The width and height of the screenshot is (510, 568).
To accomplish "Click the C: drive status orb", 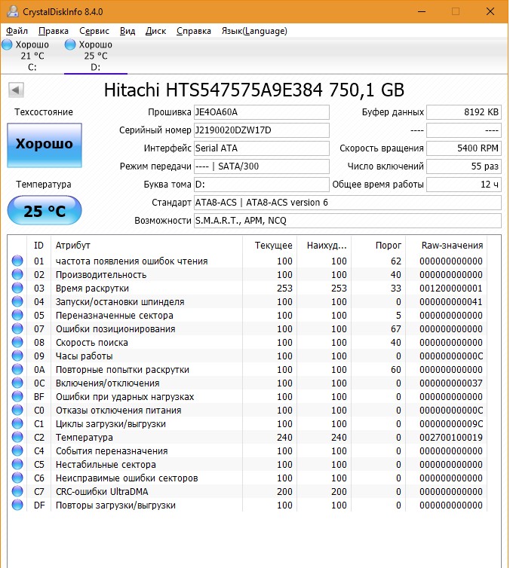I will pos(8,45).
